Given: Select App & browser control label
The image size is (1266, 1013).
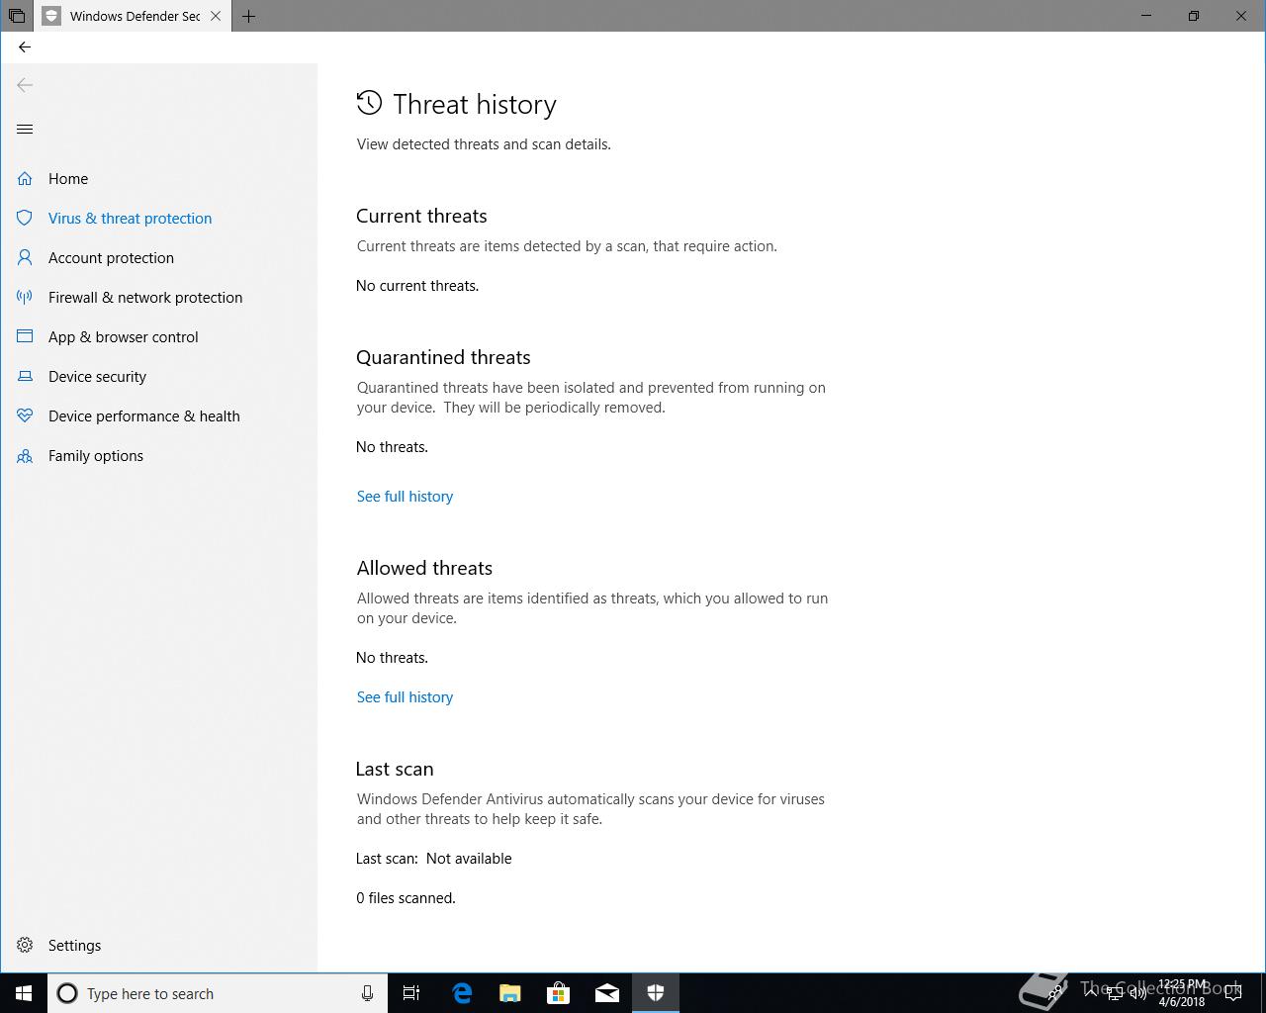Looking at the screenshot, I should [x=123, y=337].
